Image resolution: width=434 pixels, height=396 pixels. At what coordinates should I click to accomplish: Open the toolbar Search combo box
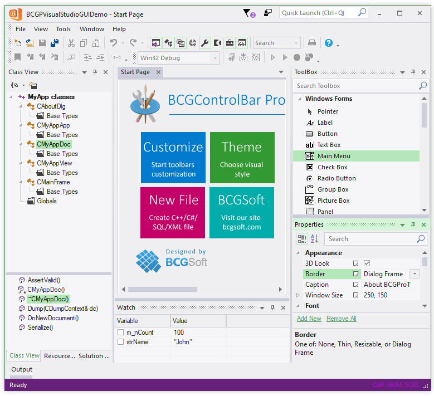[296, 43]
